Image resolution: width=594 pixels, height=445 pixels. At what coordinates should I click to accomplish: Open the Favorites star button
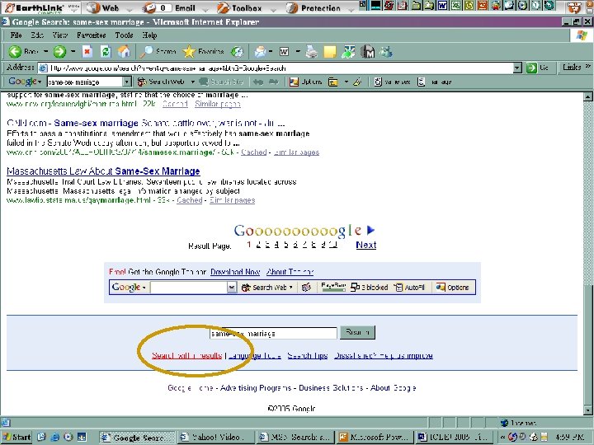(x=204, y=51)
